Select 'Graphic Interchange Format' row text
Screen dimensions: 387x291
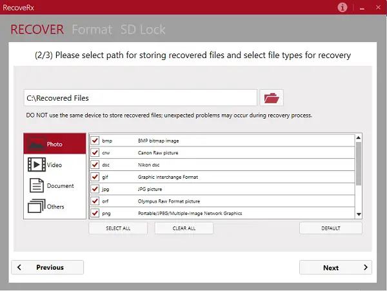pos(168,177)
